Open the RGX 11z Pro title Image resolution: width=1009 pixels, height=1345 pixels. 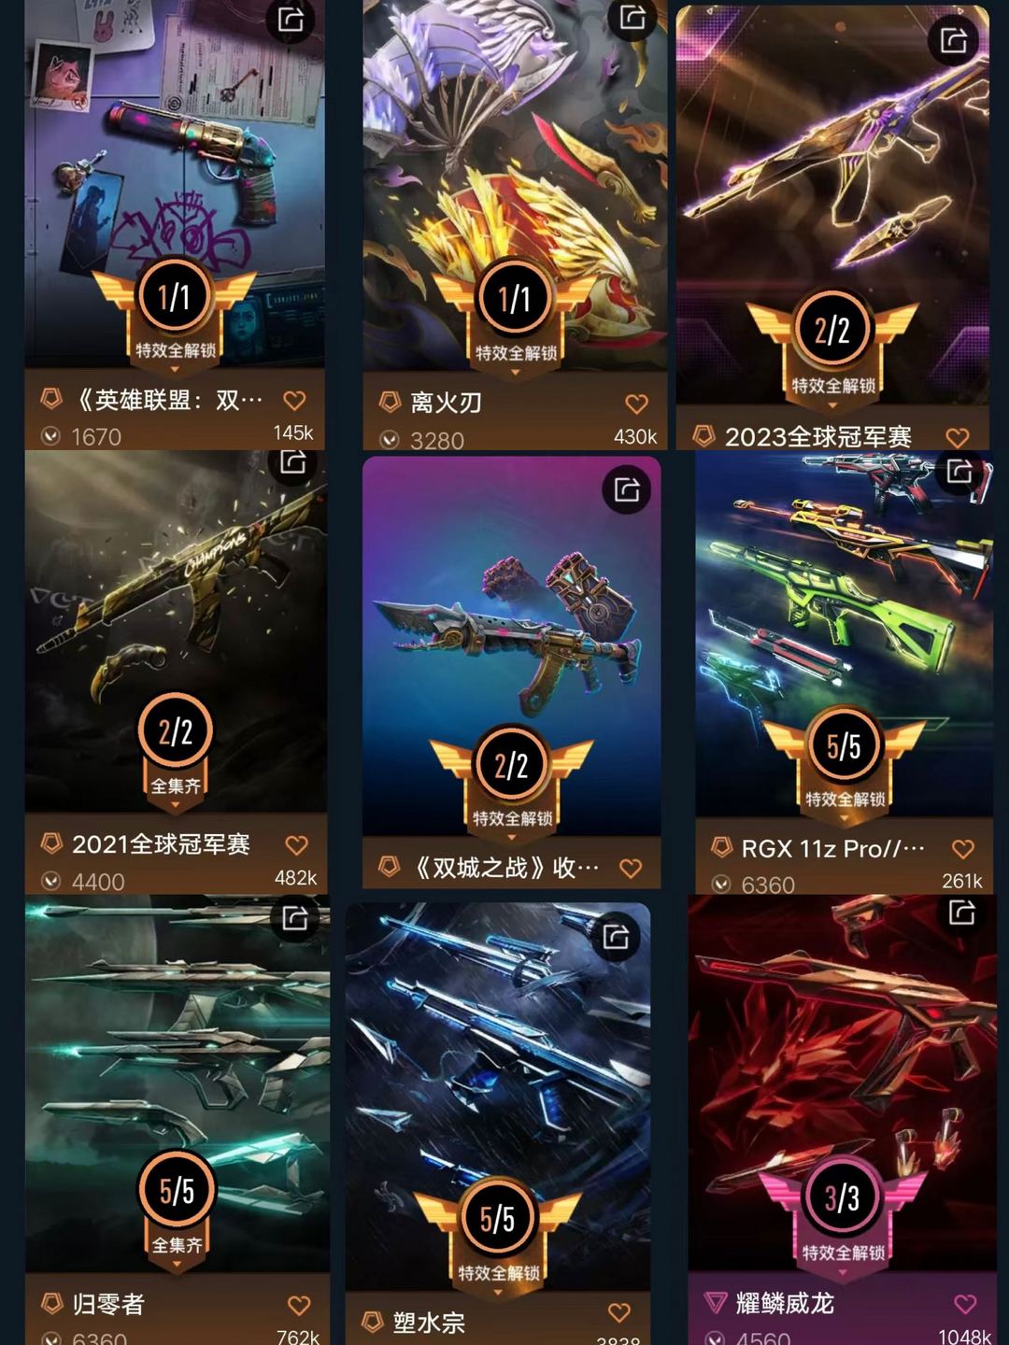point(832,849)
